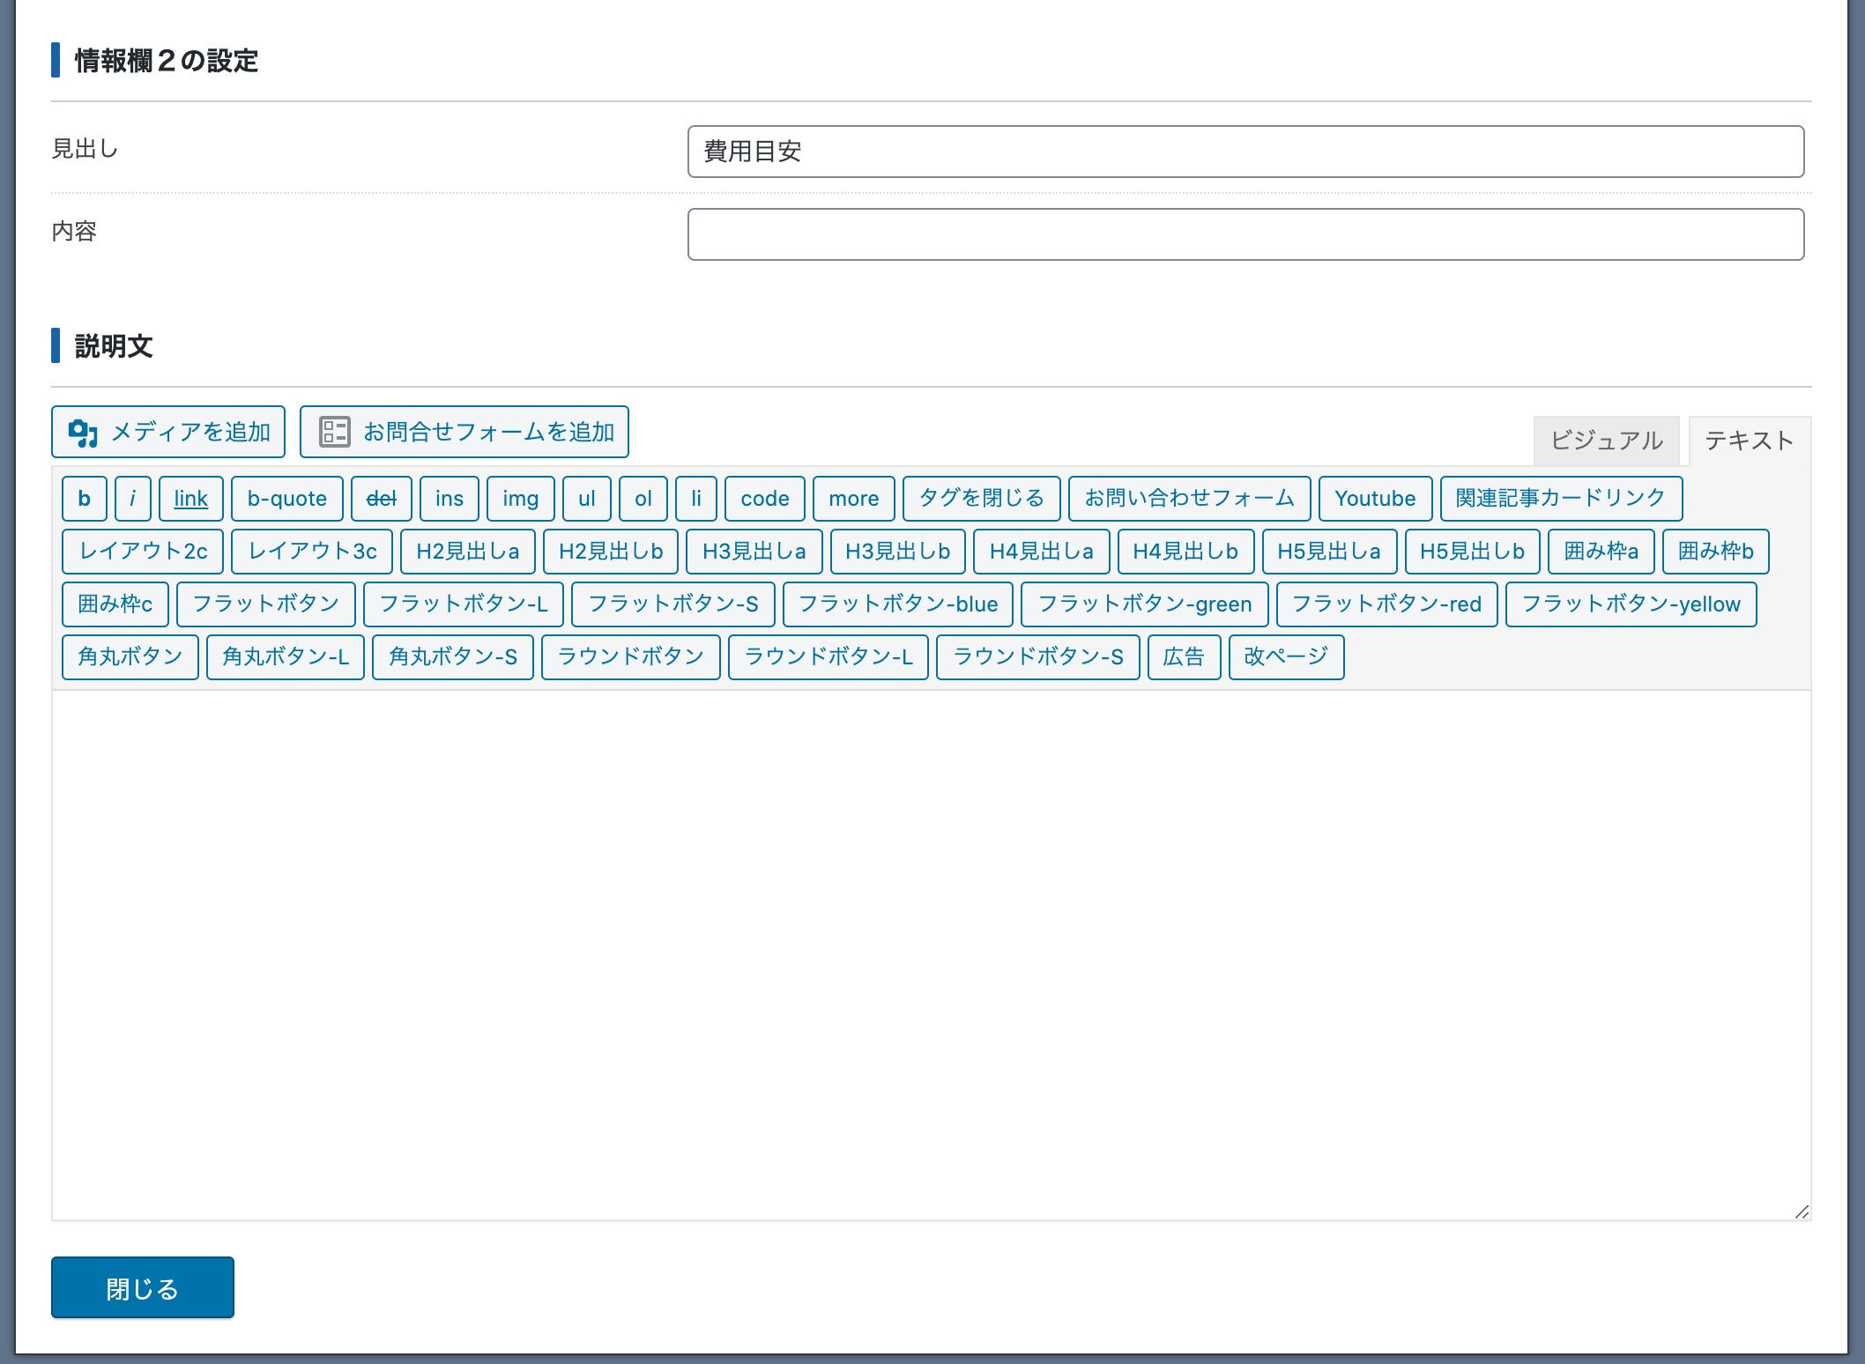The height and width of the screenshot is (1364, 1865).
Task: Insert 角丸ボタン-L
Action: click(x=286, y=657)
